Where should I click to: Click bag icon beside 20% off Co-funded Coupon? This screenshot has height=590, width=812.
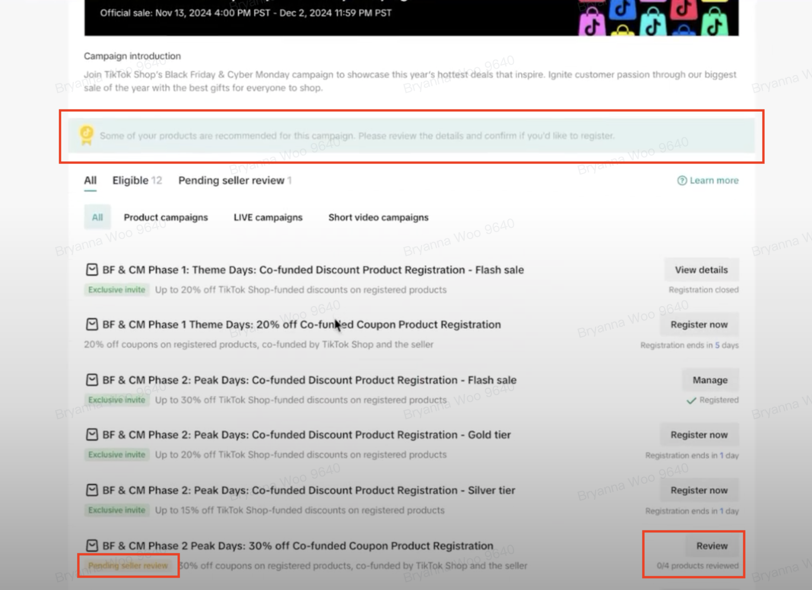click(92, 325)
